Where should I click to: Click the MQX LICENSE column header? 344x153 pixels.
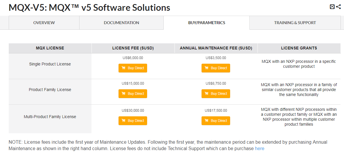[50, 48]
